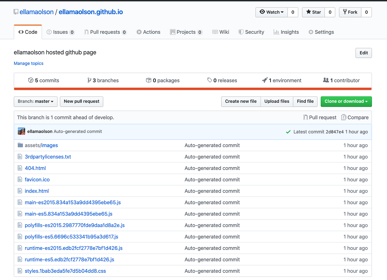Click the Manage topics link
The width and height of the screenshot is (387, 280).
pyautogui.click(x=28, y=63)
